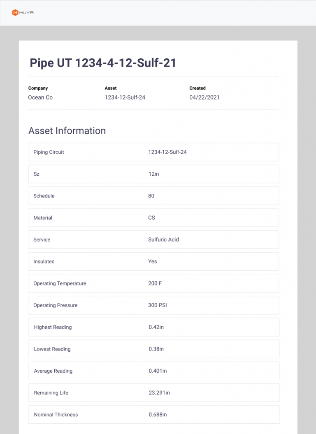Select the Remaining Life value 23.291in
Viewport: 316px width, 434px height.
(159, 392)
